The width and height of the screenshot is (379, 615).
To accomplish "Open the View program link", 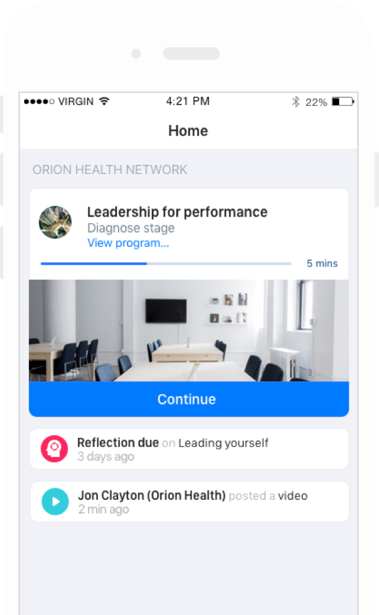I will click(x=128, y=243).
